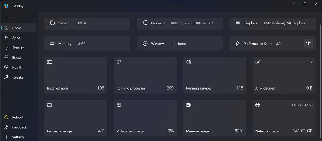Click the Wintoys logo in title bar
Screen dimensions: 322x141
coord(6,6)
